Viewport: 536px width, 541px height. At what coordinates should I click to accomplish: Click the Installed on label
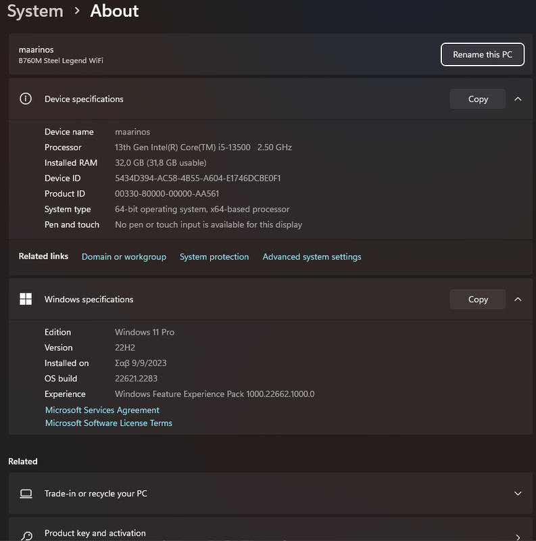click(x=66, y=363)
